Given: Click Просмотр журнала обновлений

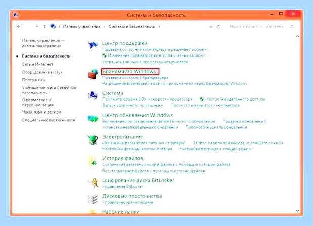Looking at the screenshot, I should (x=217, y=127).
